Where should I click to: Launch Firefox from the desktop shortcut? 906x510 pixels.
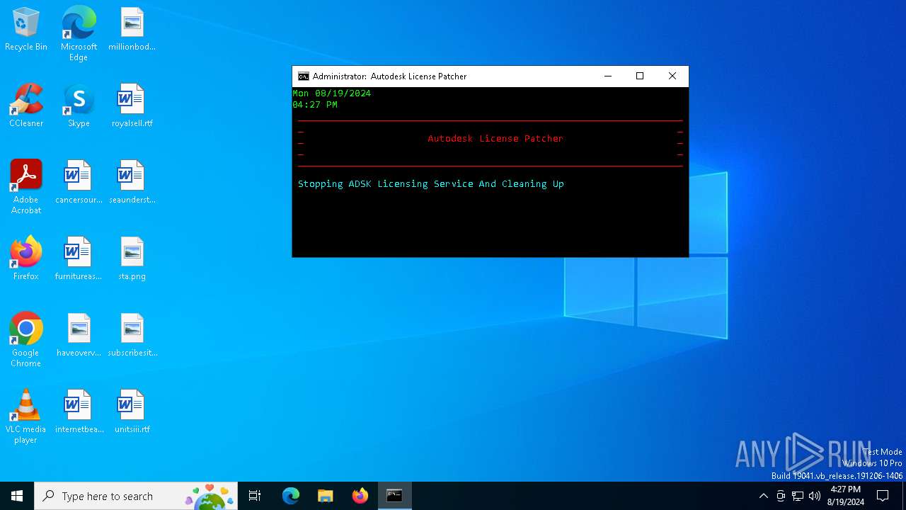pos(26,259)
